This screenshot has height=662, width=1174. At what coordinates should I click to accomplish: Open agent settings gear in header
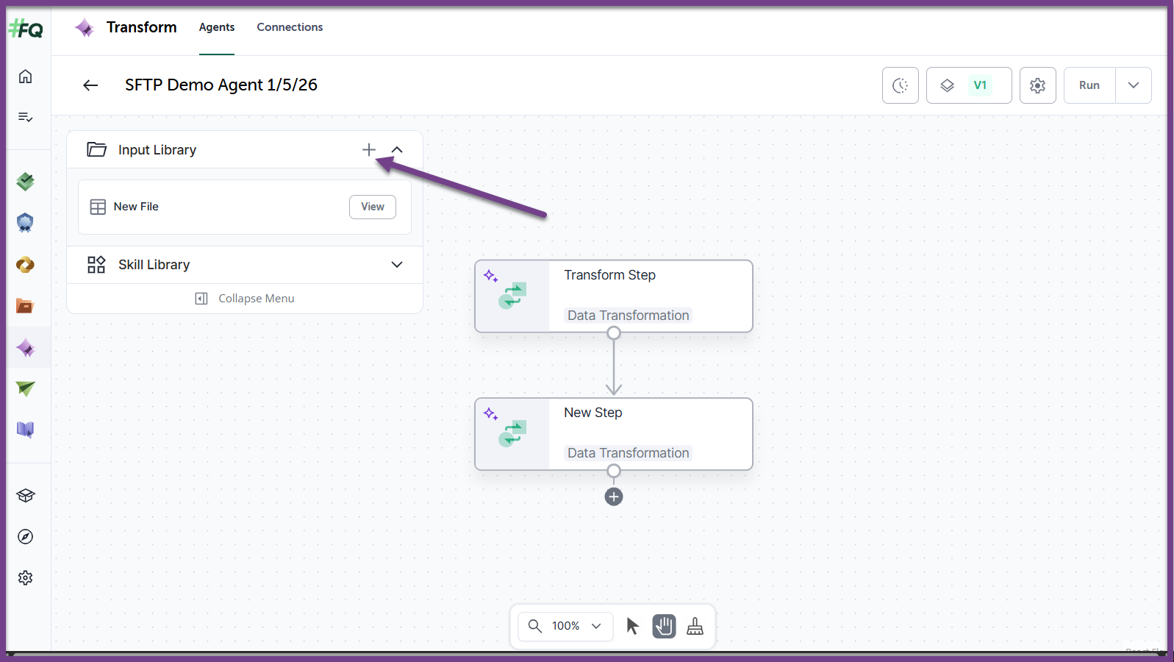click(x=1037, y=85)
